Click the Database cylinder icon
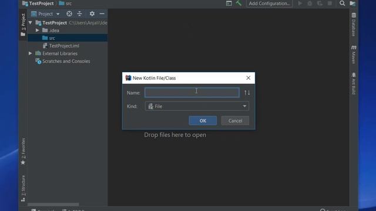Image resolution: width=376 pixels, height=211 pixels. 354,15
